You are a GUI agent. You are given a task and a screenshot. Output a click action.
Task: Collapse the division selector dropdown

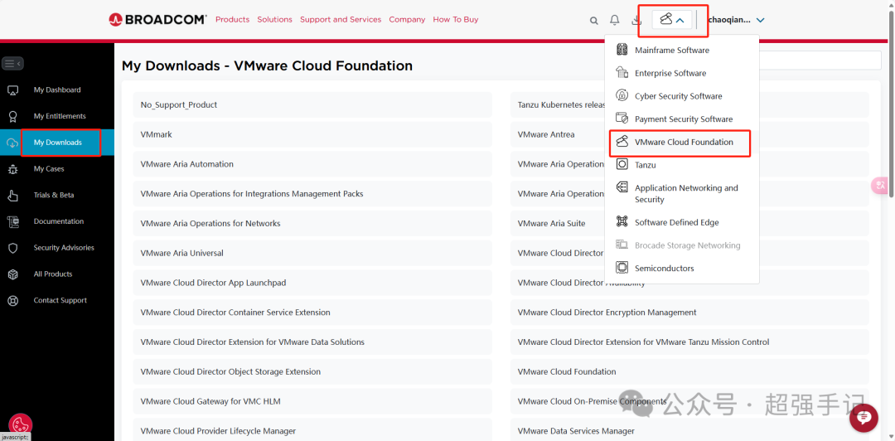[x=672, y=20]
